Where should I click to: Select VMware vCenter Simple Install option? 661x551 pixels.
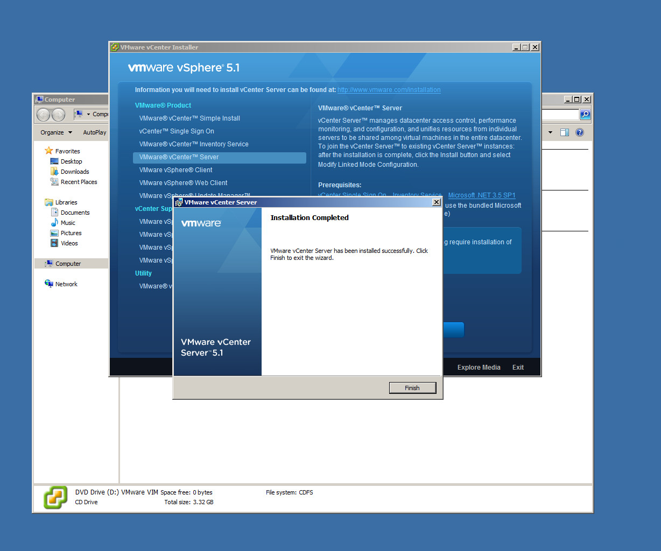pyautogui.click(x=189, y=118)
